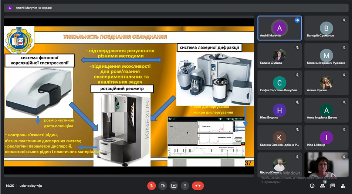Click muted mic icon on Ніна Будник tile
Screen dimensions: 352x194
297,102
